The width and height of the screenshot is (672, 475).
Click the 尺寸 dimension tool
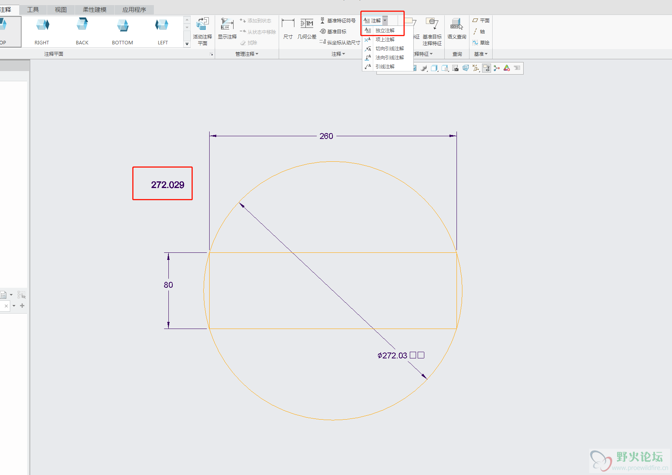[x=288, y=29]
